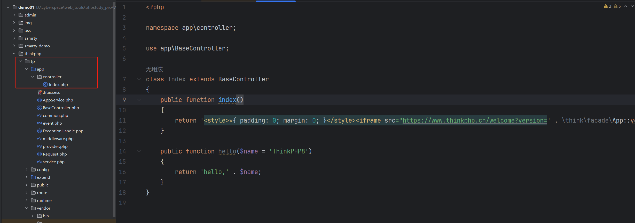Open Index.php class file icon
The height and width of the screenshot is (223, 635).
(x=45, y=84)
